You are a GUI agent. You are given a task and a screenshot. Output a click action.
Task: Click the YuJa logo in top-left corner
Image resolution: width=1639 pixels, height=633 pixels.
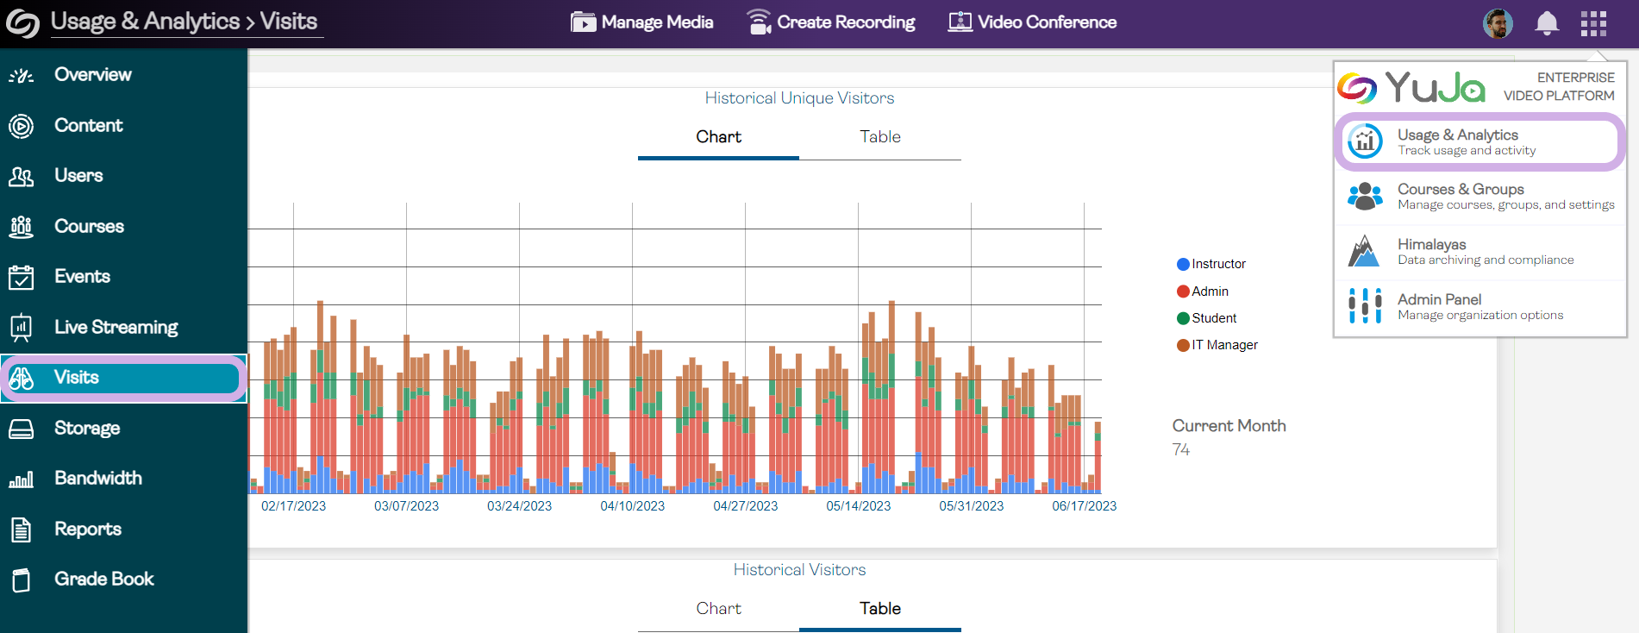pyautogui.click(x=22, y=23)
